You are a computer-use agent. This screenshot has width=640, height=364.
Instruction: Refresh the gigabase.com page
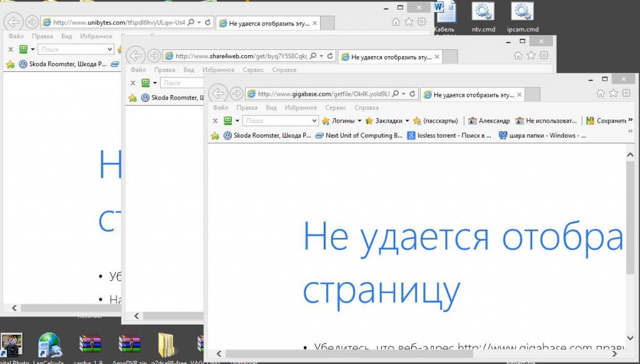(x=412, y=94)
